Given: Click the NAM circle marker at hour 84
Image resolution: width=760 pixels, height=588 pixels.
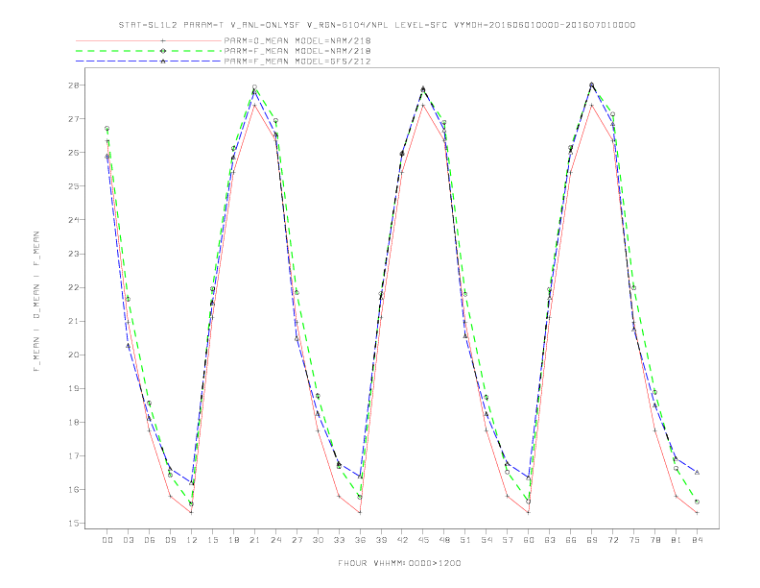Looking at the screenshot, I should (x=697, y=502).
